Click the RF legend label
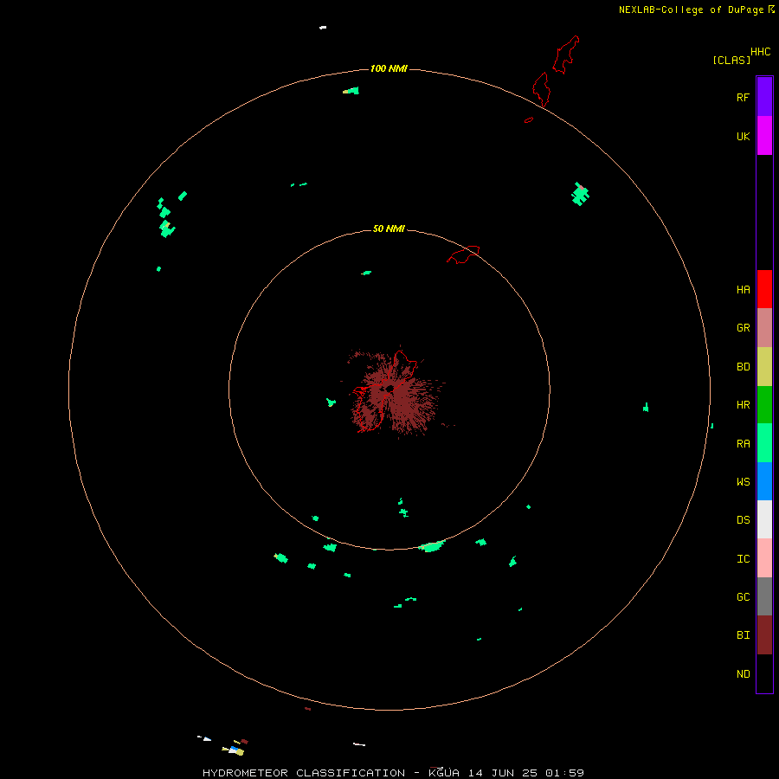Image resolution: width=779 pixels, height=779 pixels. [743, 97]
